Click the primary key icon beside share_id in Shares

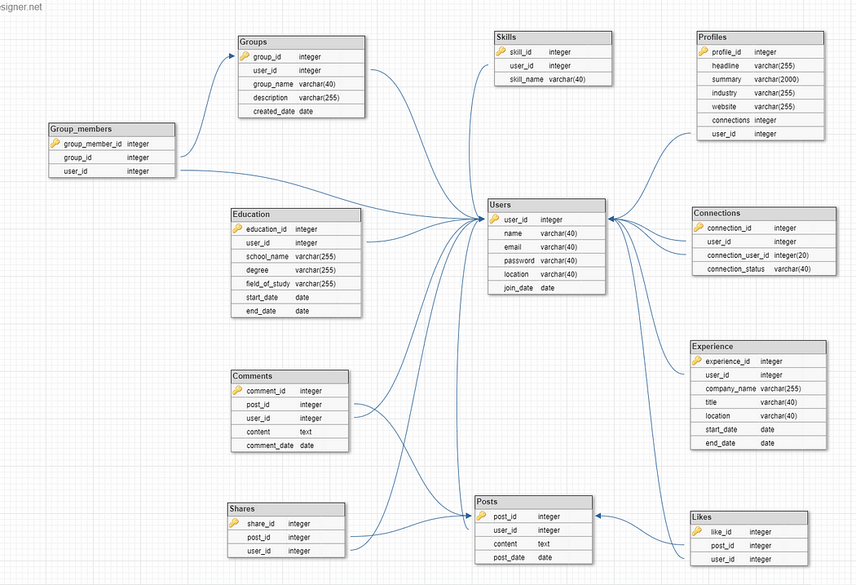click(x=235, y=523)
